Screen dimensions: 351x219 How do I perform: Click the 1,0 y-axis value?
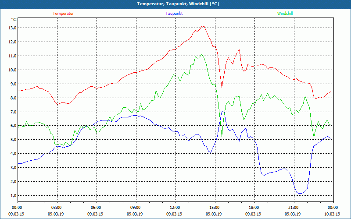(x=13, y=195)
